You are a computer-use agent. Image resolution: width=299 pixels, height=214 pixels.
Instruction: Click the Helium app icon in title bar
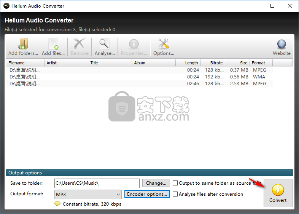point(6,6)
